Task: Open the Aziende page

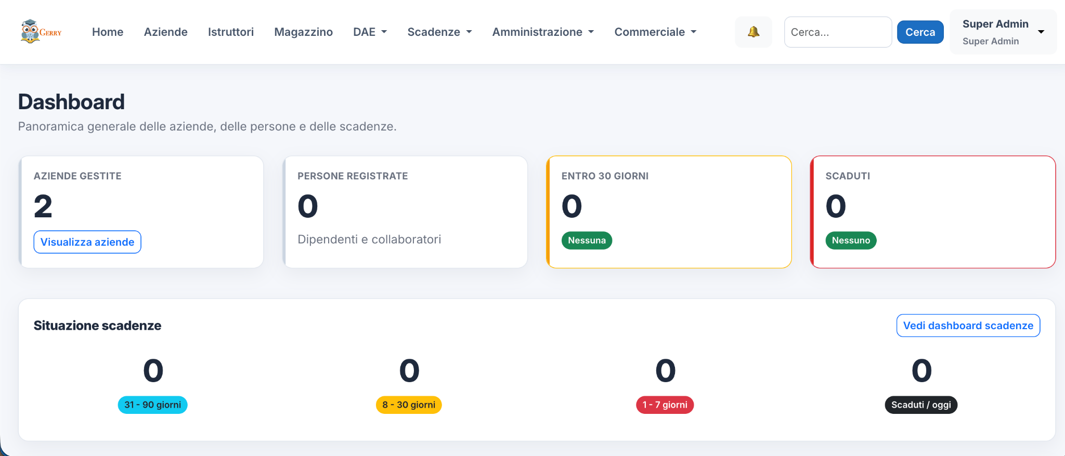Action: tap(166, 32)
